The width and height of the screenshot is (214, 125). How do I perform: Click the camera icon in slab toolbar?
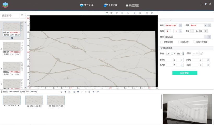point(74,92)
